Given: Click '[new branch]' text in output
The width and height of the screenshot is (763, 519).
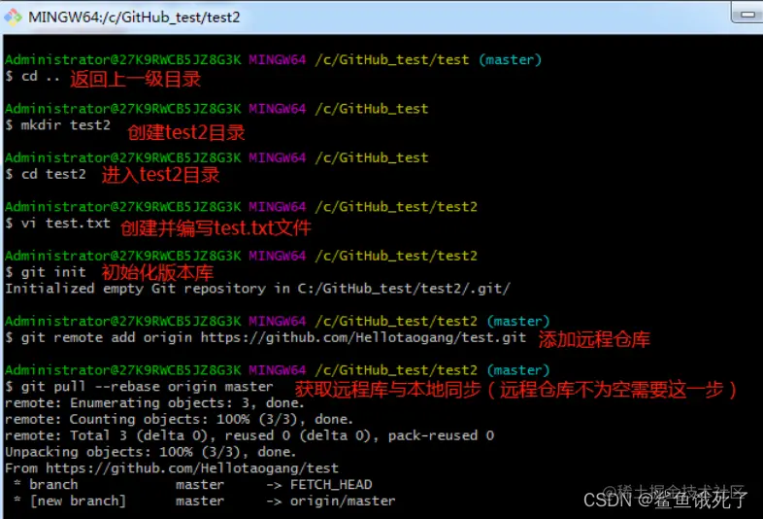Looking at the screenshot, I should click(x=78, y=501).
